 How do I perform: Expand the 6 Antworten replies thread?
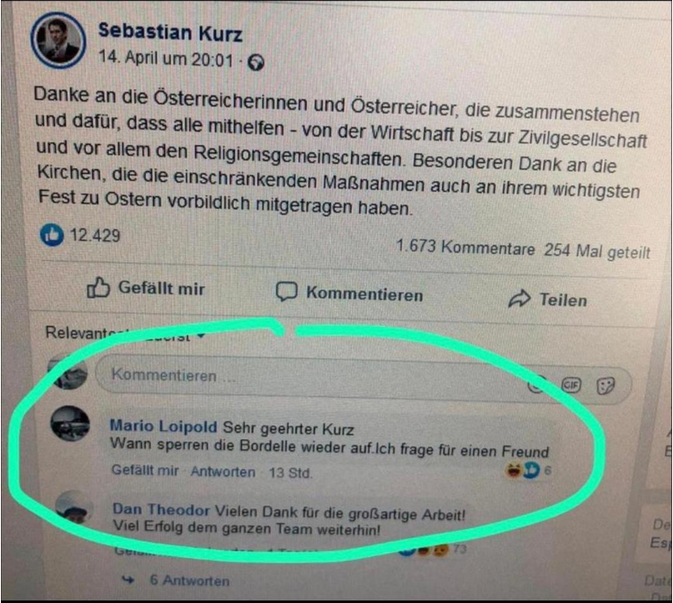pyautogui.click(x=190, y=580)
